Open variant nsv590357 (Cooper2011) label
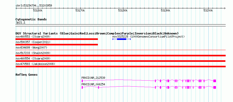 [x=33, y=42]
